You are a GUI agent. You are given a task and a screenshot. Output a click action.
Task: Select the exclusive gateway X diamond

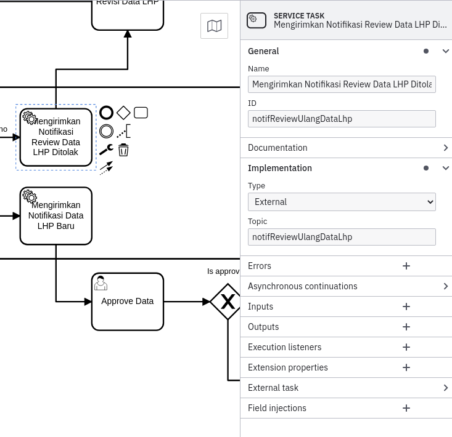228,302
